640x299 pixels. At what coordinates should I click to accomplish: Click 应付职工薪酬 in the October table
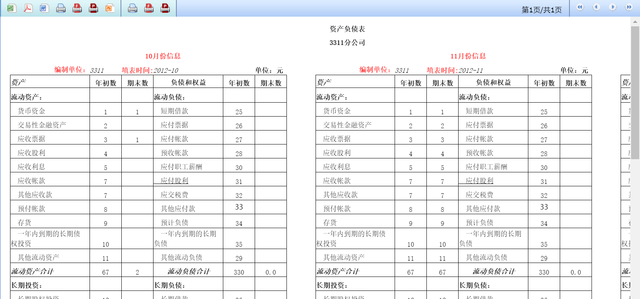pos(181,167)
